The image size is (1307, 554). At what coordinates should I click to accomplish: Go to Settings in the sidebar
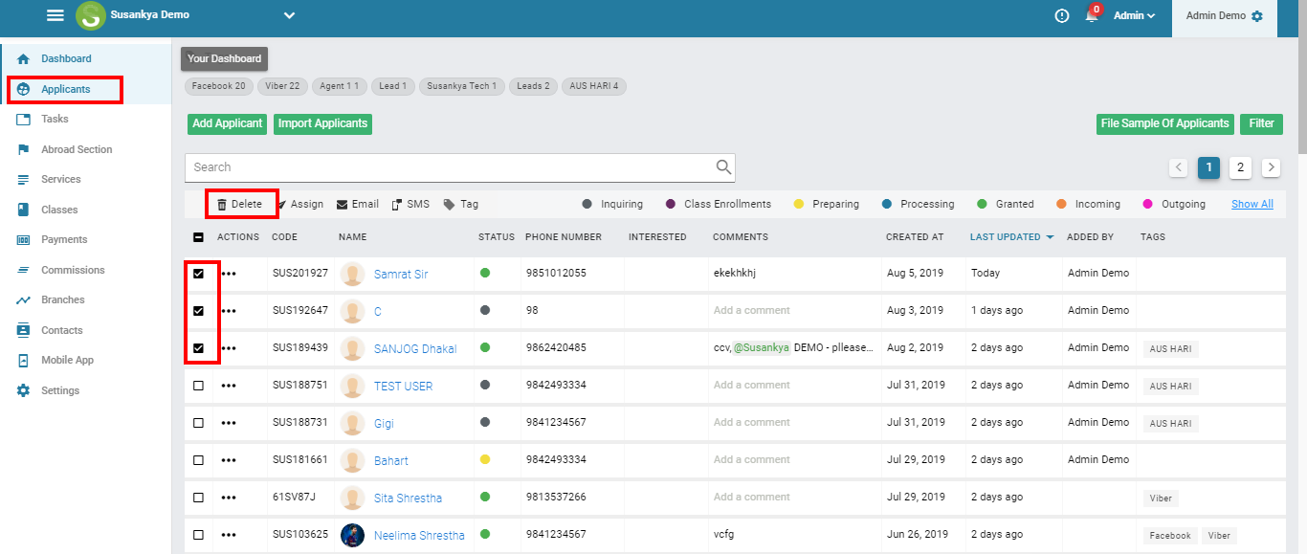point(60,390)
